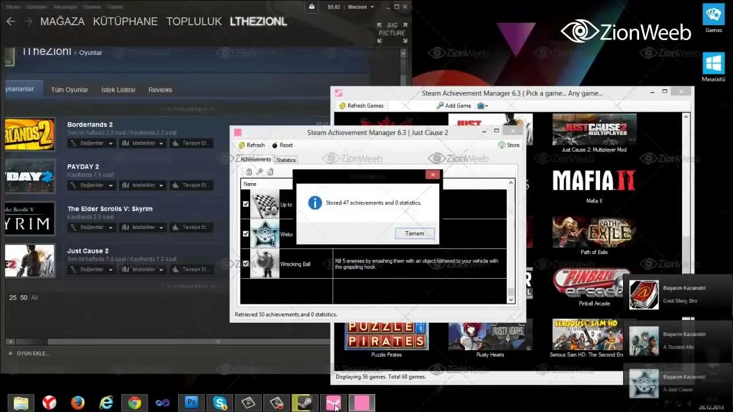
Task: Click Reset in the Just Cause 2 window
Action: click(282, 145)
